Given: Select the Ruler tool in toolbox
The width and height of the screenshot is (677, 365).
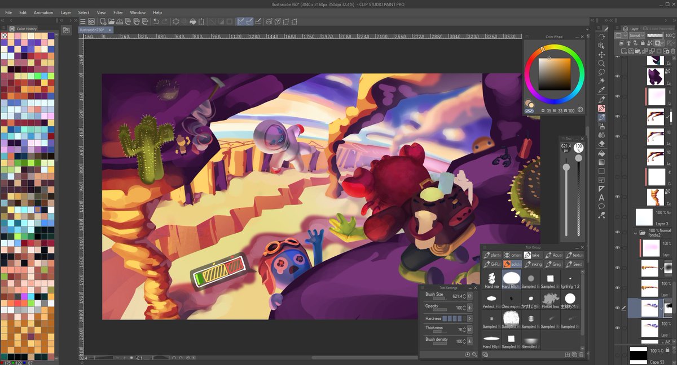Looking at the screenshot, I should 601,188.
